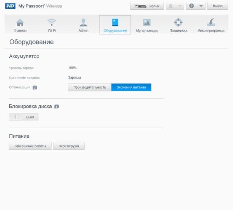This screenshot has height=210, width=233.
Task: Click the notification bell icon
Action: tap(171, 6)
